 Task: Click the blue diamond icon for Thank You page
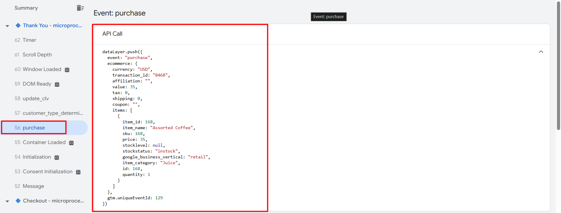click(18, 25)
